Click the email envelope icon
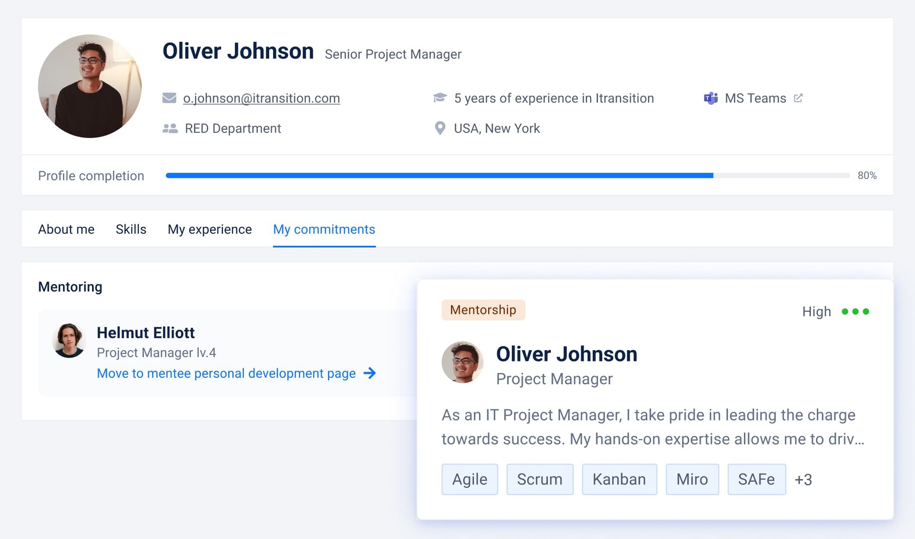 (169, 97)
